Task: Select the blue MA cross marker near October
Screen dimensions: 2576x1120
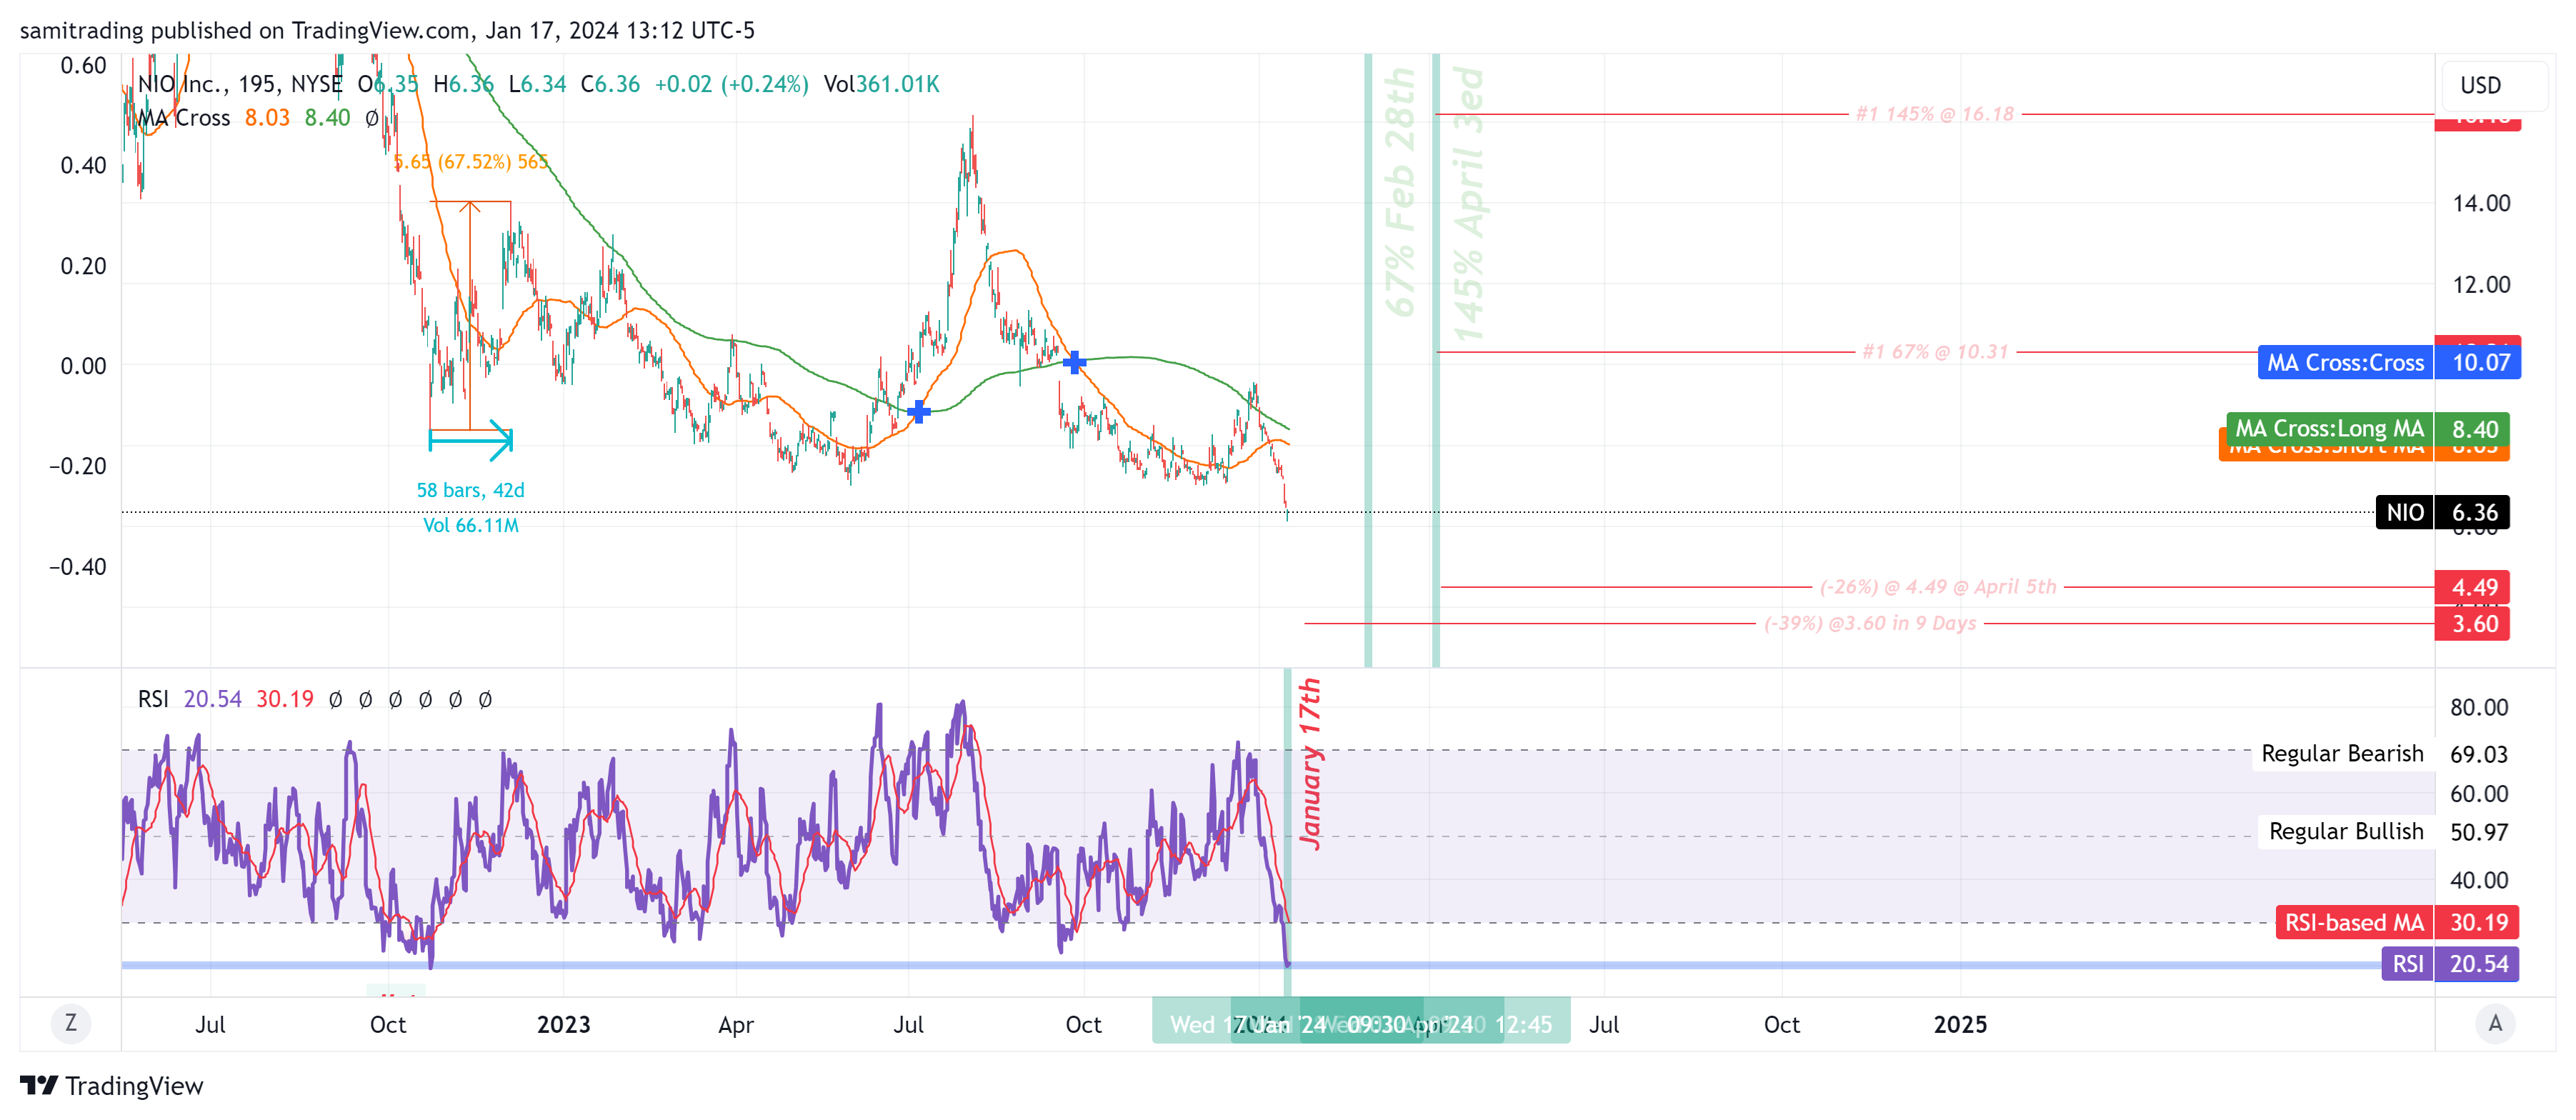Action: click(1074, 362)
